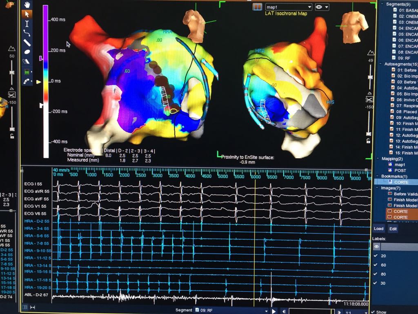The image size is (418, 314).
Task: Choose the caliper measurement tool
Action: (27, 24)
